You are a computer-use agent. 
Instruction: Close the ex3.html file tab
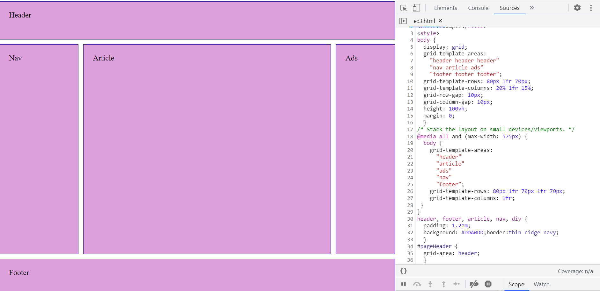pyautogui.click(x=440, y=21)
